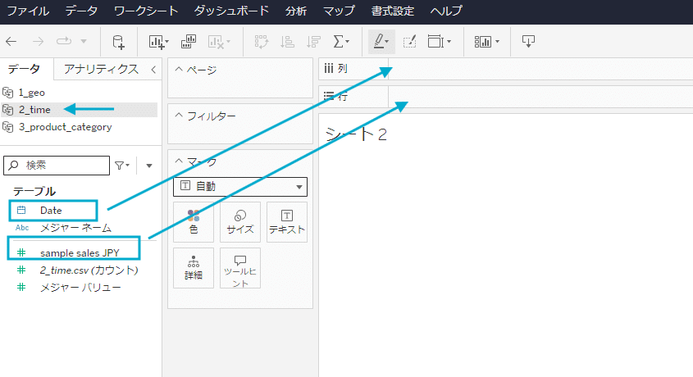Click the # icon beside sample sales JPY
Image resolution: width=693 pixels, height=377 pixels.
pos(21,252)
